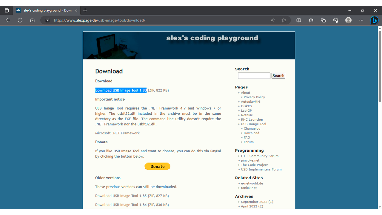Screen dimensions: 382x215
Task: Open the Changelog page
Action: (252, 129)
